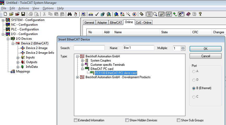This screenshot has height=125, width=226.
Task: Click the Multiple number field
Action: coord(177,48)
